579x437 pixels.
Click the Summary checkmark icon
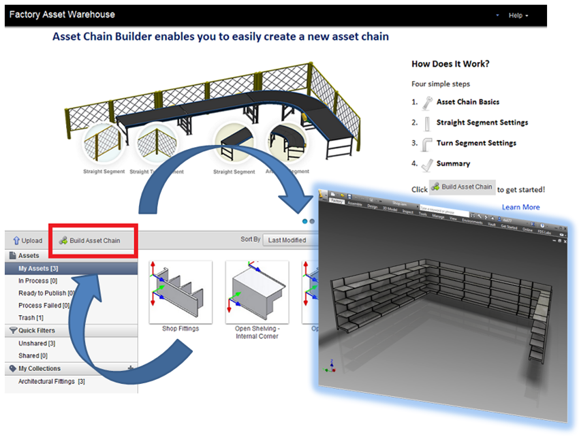click(427, 165)
